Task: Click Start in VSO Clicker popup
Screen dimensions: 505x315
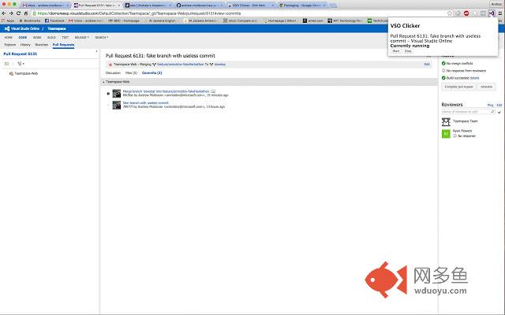Action: pyautogui.click(x=396, y=51)
